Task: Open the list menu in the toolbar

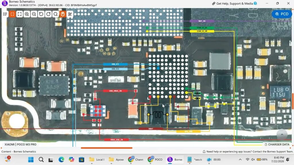Action: tap(5, 14)
